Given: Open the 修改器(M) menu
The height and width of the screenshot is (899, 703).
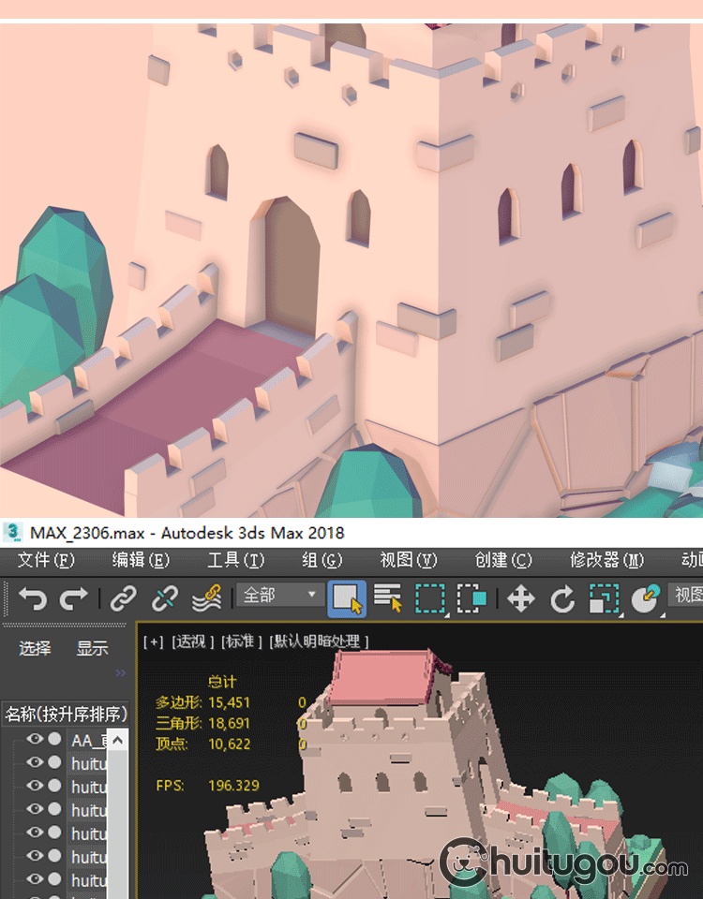Looking at the screenshot, I should click(x=606, y=560).
